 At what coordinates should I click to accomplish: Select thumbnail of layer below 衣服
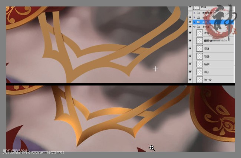point(199,41)
